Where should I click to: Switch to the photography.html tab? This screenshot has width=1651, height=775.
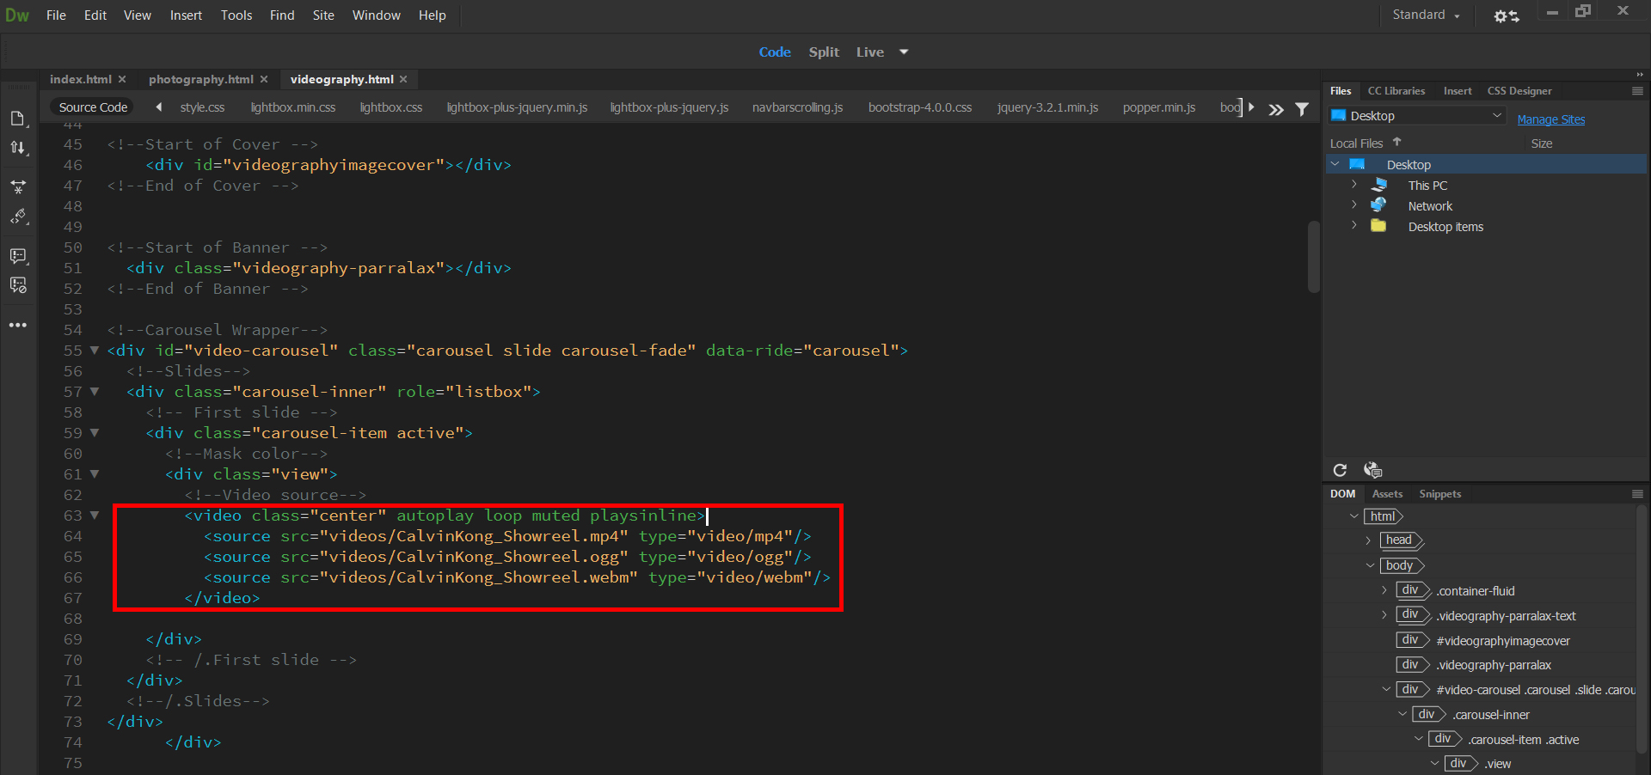pyautogui.click(x=200, y=79)
